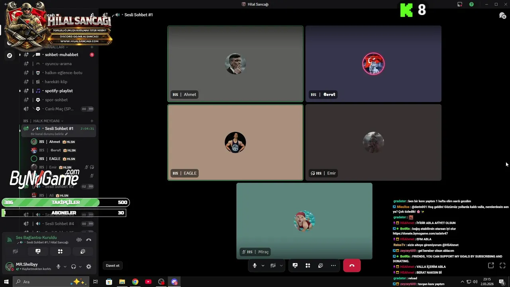
Task: Focus the EAGLE video tile
Action: pyautogui.click(x=235, y=142)
